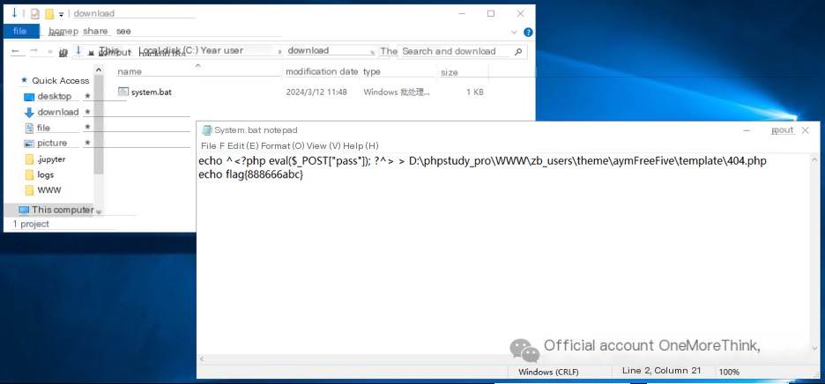
Task: Open the Notepad Help (H) menu
Action: coord(361,145)
